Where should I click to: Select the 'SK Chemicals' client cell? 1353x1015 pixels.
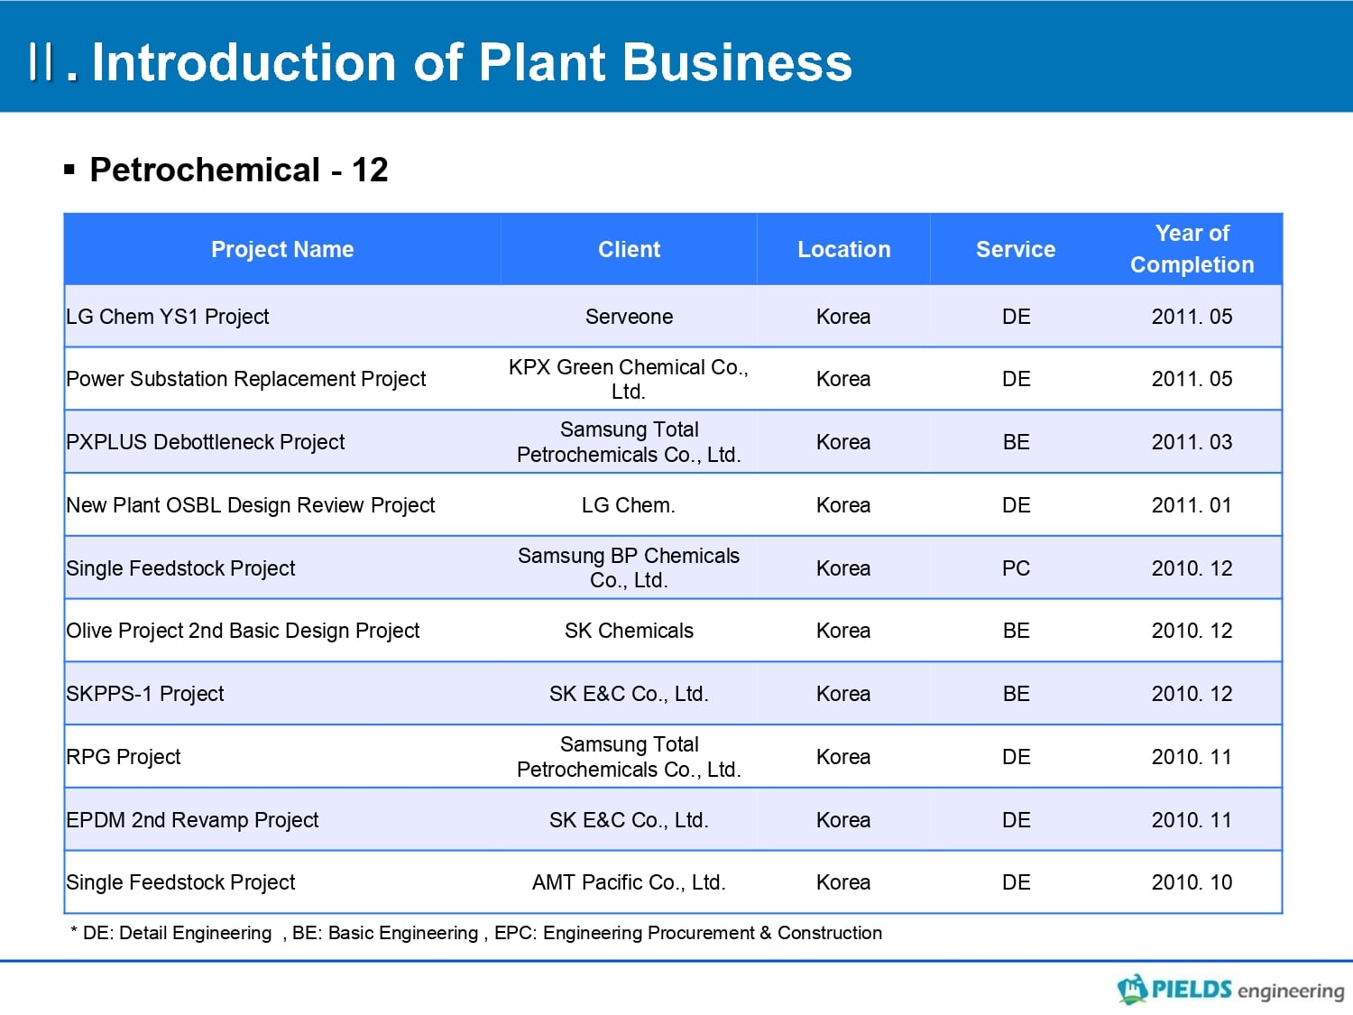point(629,631)
